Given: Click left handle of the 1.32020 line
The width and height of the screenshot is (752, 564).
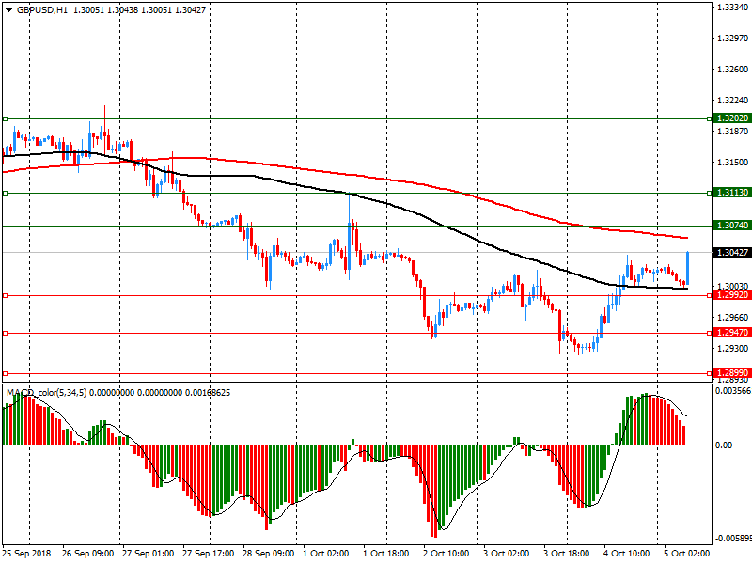Looking at the screenshot, I should (x=5, y=119).
